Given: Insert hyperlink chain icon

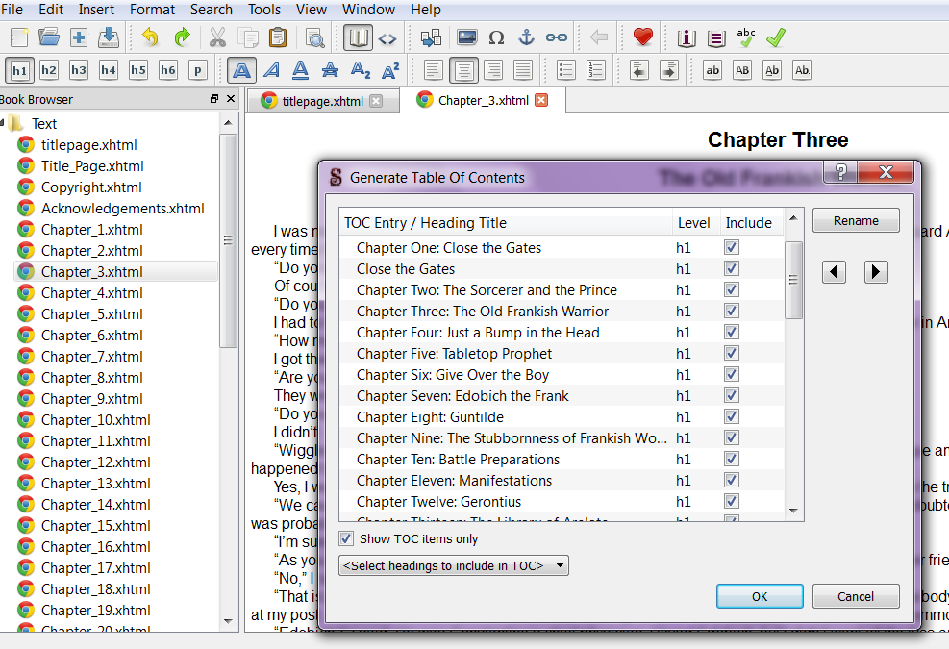Looking at the screenshot, I should click(556, 37).
